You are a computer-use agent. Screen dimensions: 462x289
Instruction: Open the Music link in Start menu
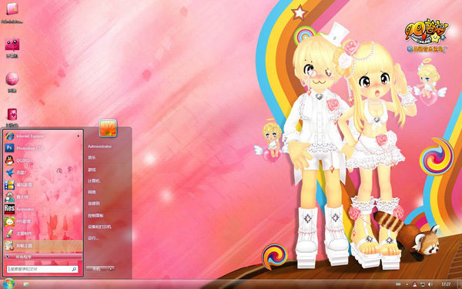coord(92,158)
